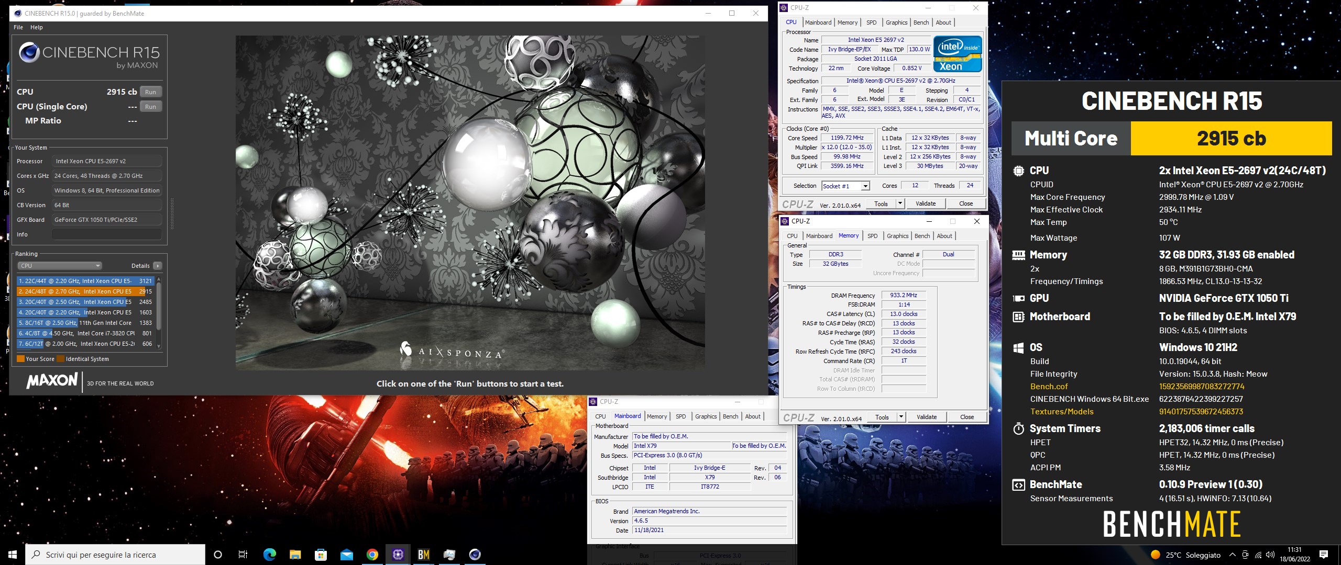Click the Intel Xeon inside logo in CPU-Z
The image size is (1341, 565).
point(958,54)
